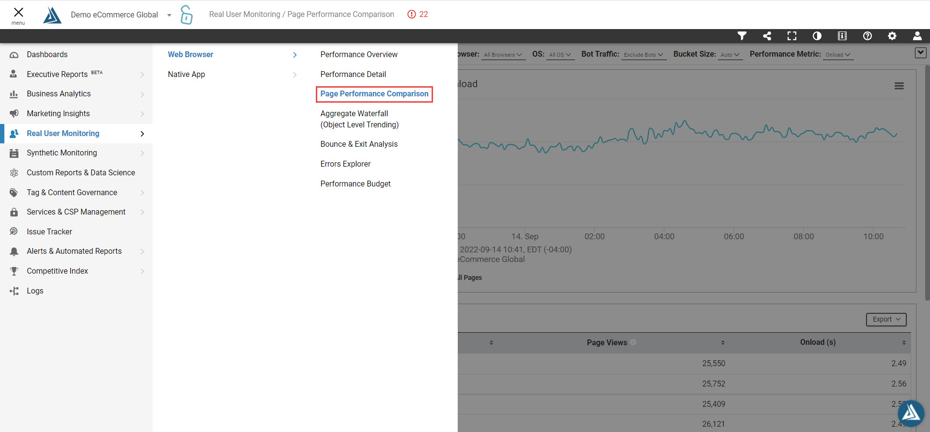Screen dimensions: 930x432
Task: Expand Alerts & Automated Reports chevron
Action: pyautogui.click(x=142, y=251)
